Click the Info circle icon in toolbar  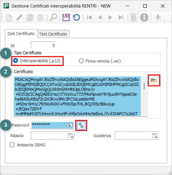144,17
